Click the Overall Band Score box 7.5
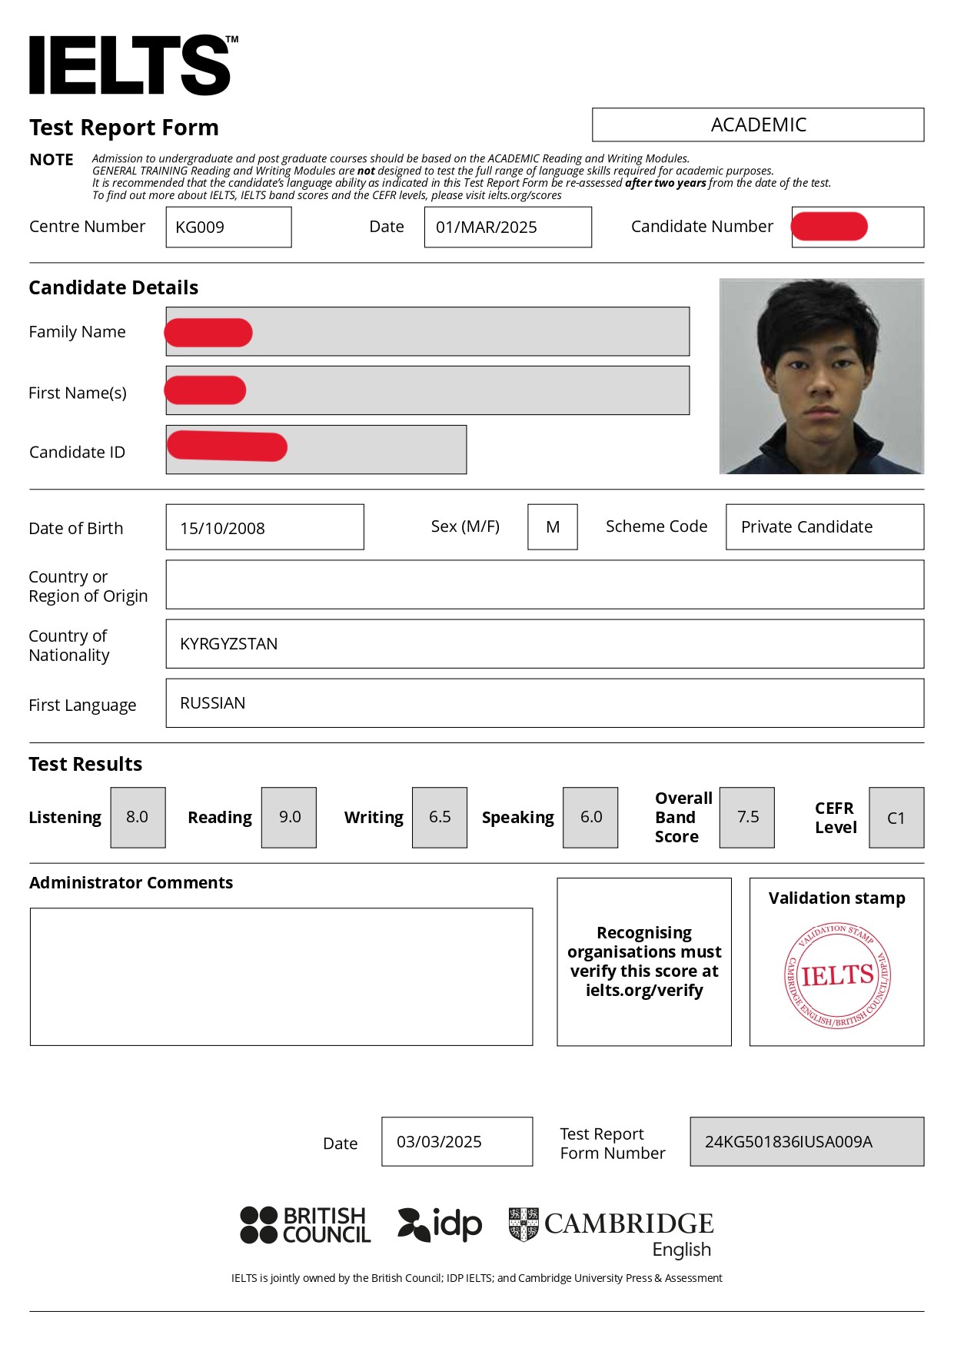 pyautogui.click(x=746, y=818)
